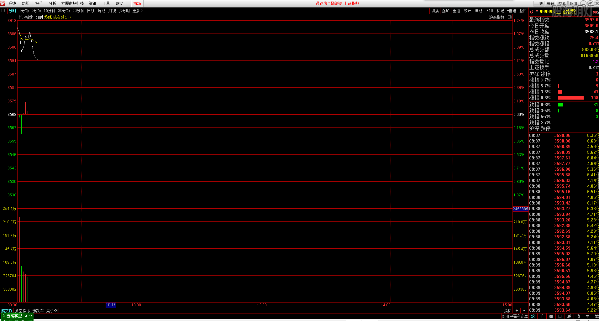Open the 资讯 top-right tab

pos(550,3)
